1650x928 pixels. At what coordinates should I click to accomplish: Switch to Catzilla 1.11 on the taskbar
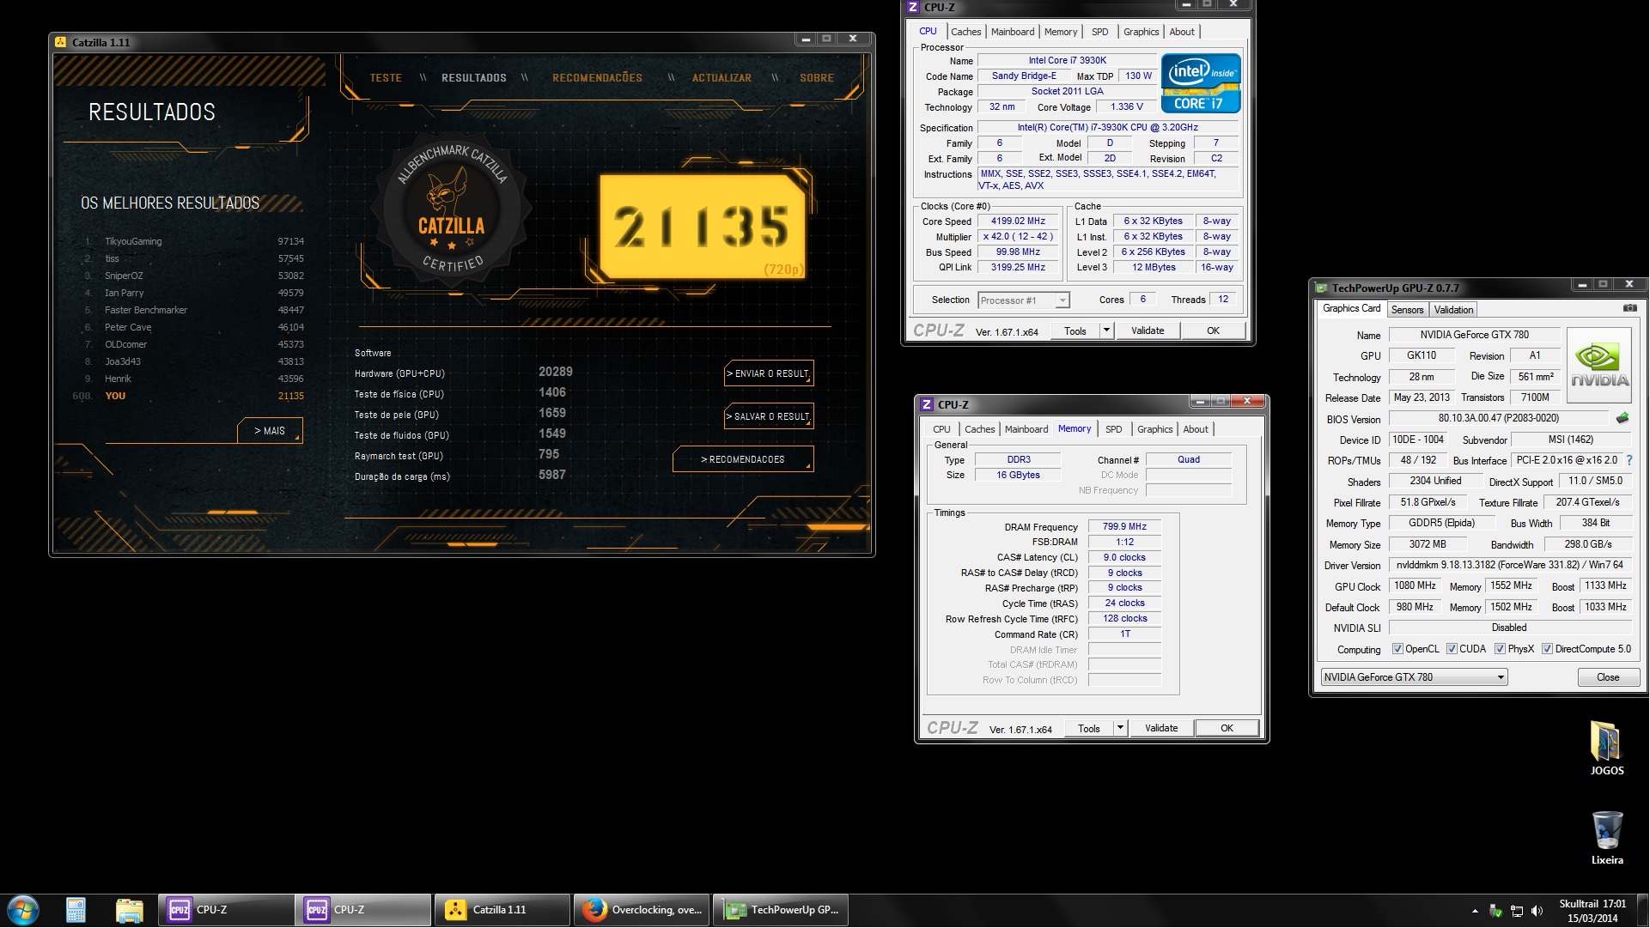click(502, 910)
